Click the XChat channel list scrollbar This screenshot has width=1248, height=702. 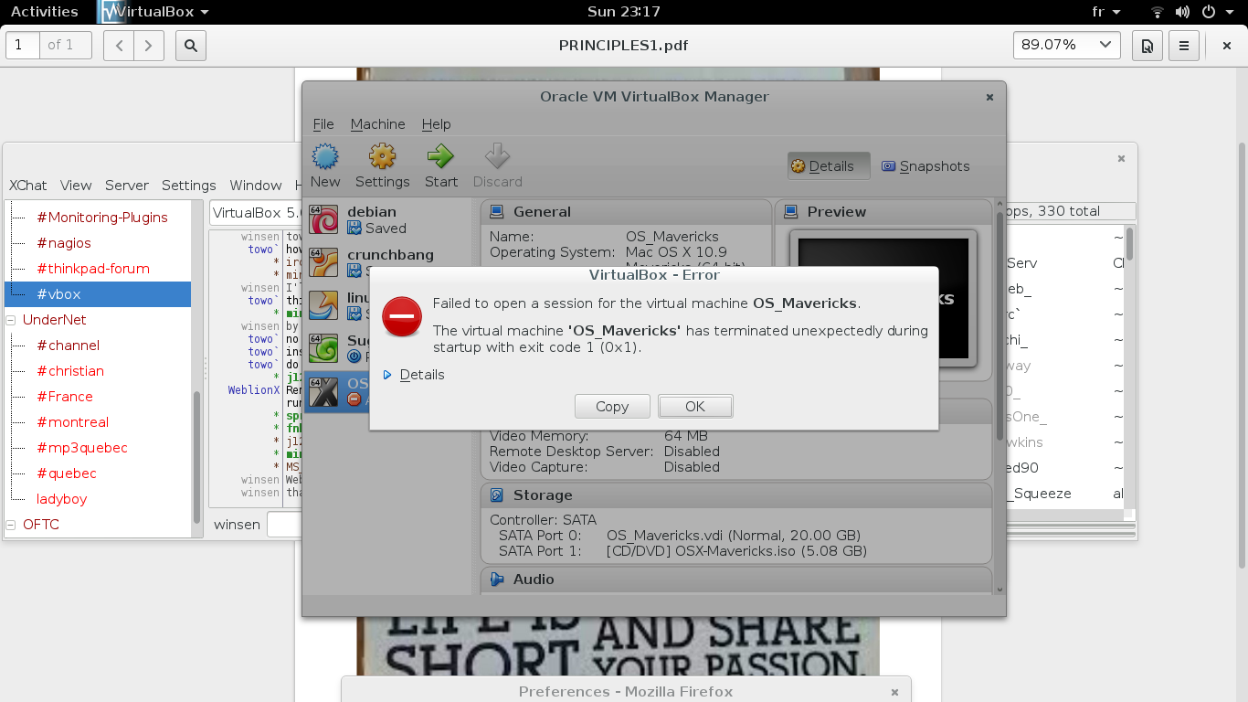pos(196,457)
